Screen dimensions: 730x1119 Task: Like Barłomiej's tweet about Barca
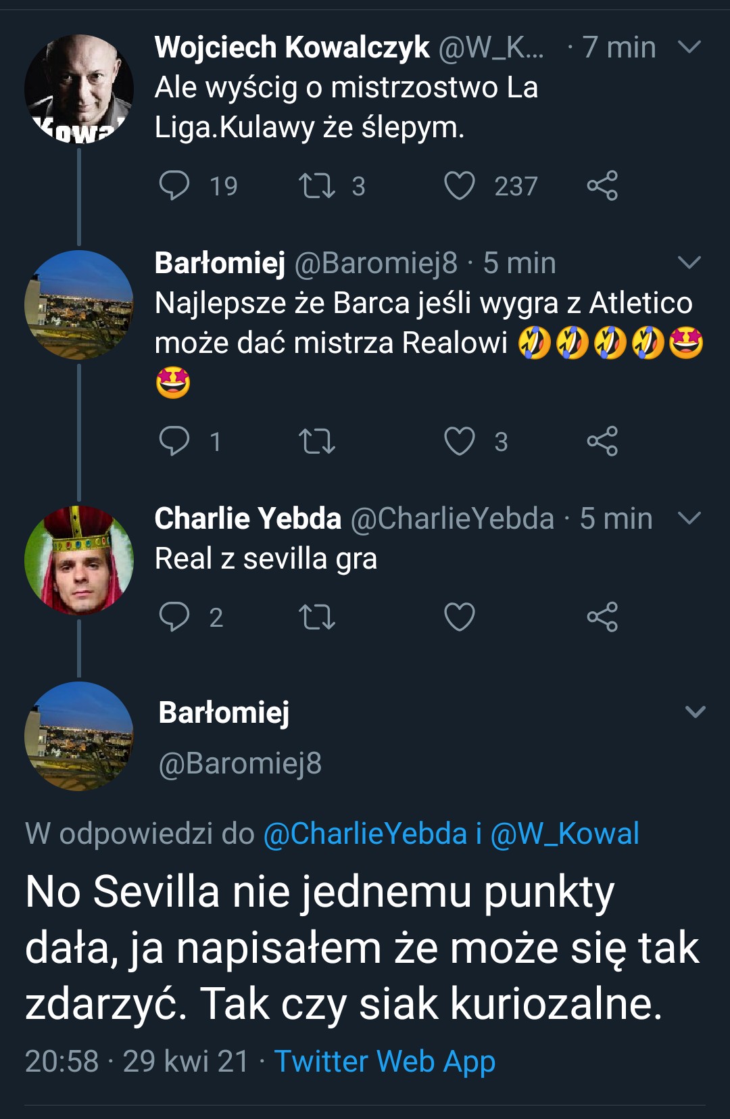tap(460, 442)
